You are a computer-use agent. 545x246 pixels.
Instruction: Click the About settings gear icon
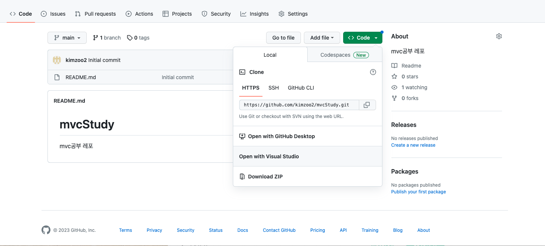pos(499,36)
